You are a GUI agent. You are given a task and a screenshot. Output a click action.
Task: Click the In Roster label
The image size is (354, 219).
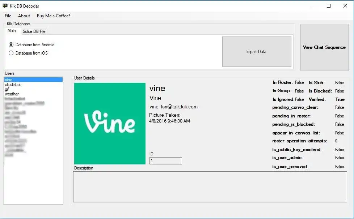(282, 82)
